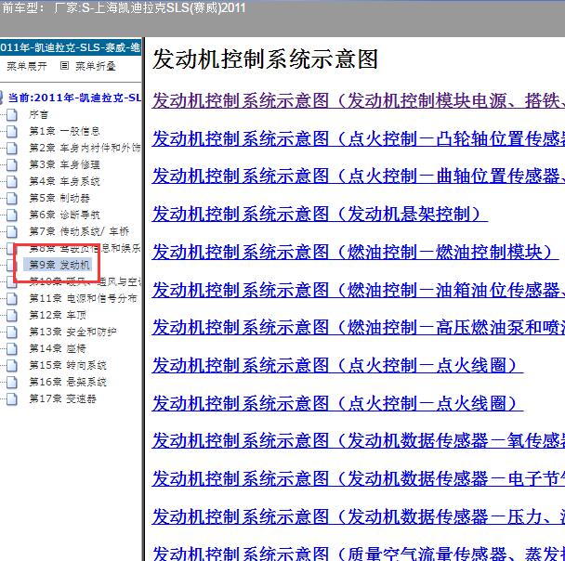Image resolution: width=565 pixels, height=561 pixels.
Task: Expand all menus with 菜单展开
Action: point(27,66)
